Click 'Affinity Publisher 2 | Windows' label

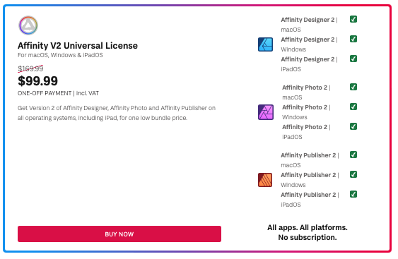[x=310, y=180]
